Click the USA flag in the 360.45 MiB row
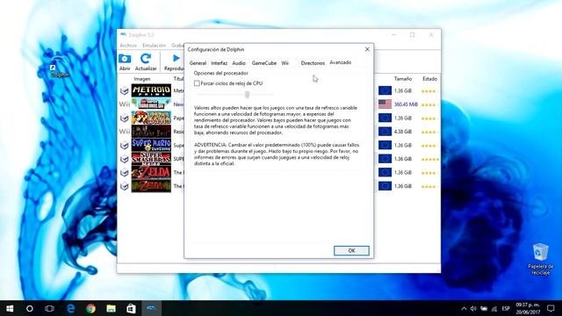562x316 pixels. click(385, 104)
